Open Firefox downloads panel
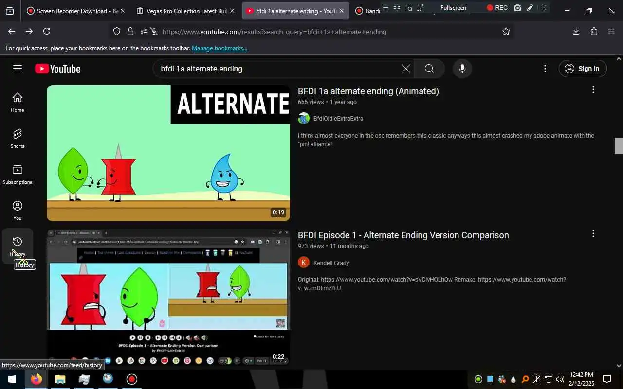Viewport: 623px width, 389px height. pyautogui.click(x=576, y=31)
